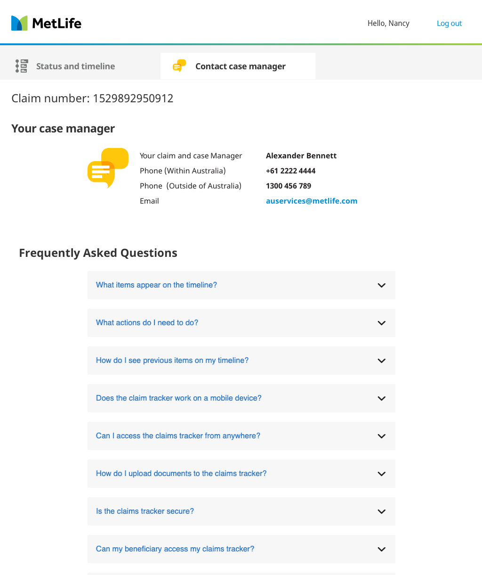The image size is (482, 575).
Task: Open the auservices@metlife.com email link
Action: (x=311, y=201)
